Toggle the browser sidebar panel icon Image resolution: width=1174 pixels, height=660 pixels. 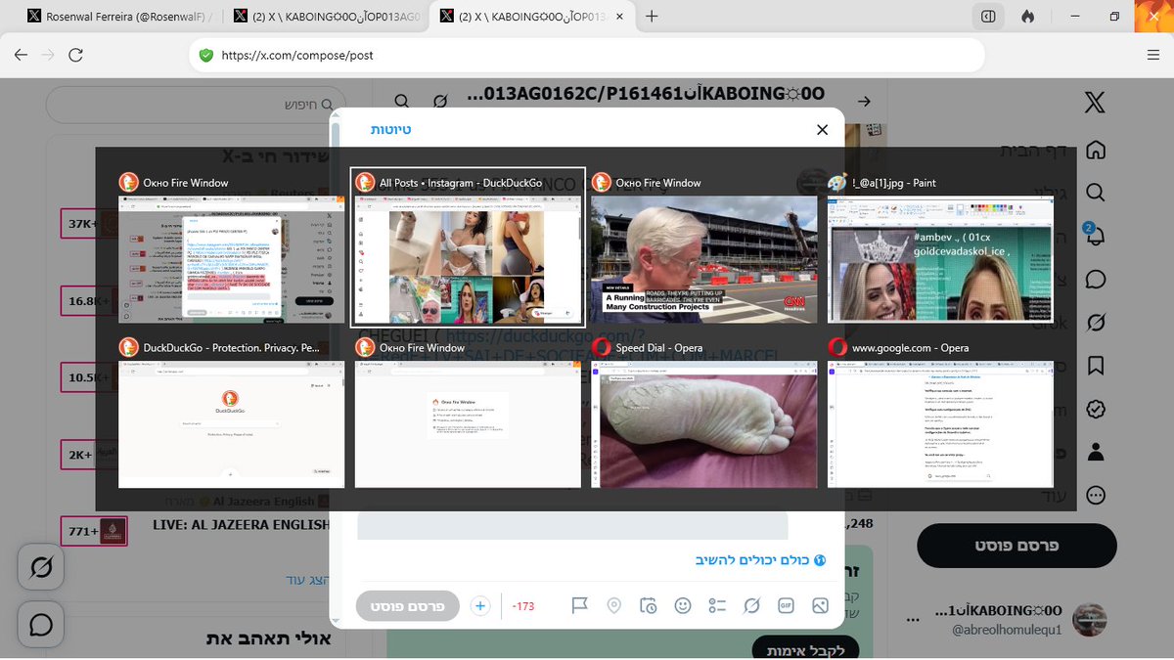[x=989, y=16]
